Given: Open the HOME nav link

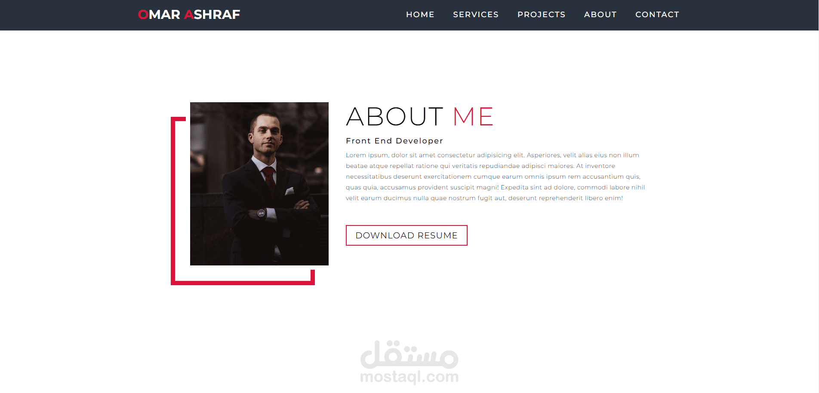Looking at the screenshot, I should [x=420, y=15].
